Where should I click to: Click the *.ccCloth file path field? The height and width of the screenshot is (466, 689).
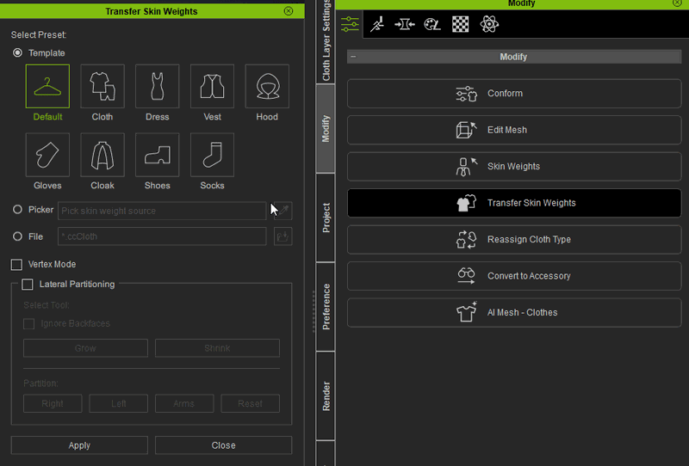[162, 236]
